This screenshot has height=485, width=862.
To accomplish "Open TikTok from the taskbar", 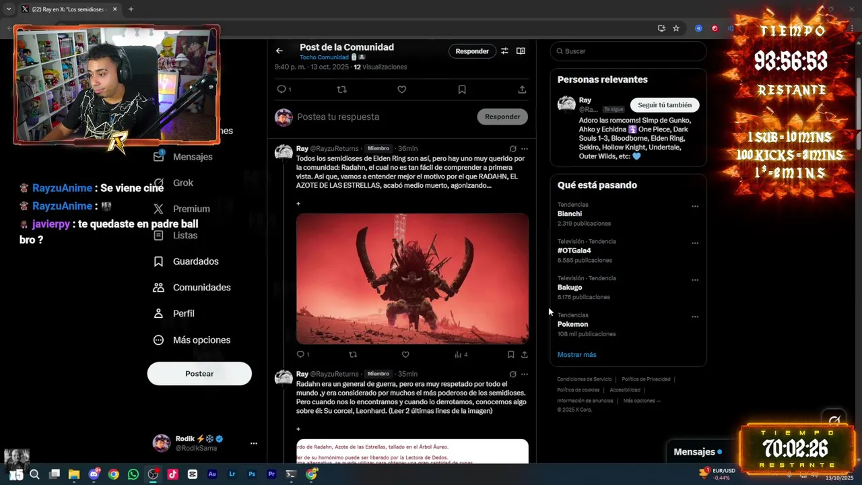I will [x=173, y=474].
